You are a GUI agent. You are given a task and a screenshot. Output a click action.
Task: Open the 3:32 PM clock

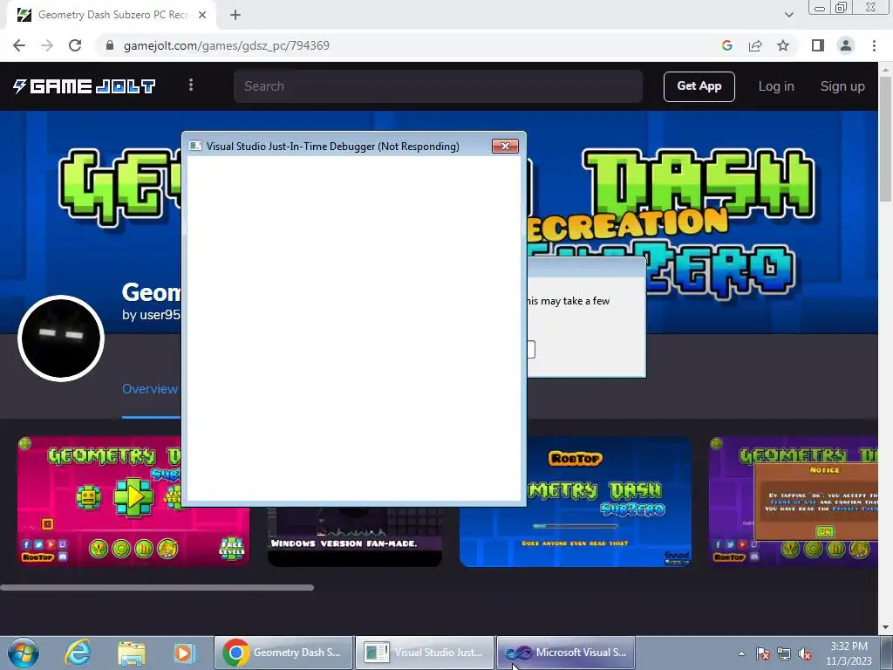point(849,653)
